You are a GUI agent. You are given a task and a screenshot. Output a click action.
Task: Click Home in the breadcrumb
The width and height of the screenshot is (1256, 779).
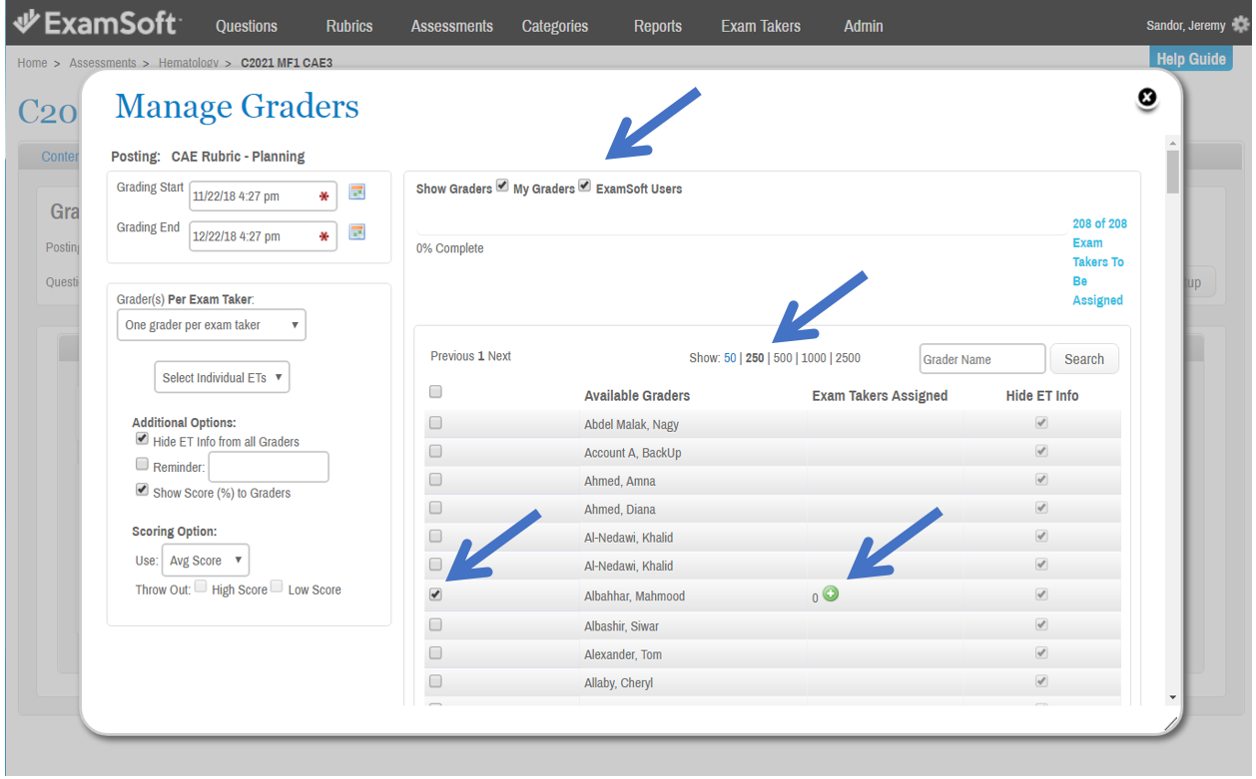(x=32, y=63)
